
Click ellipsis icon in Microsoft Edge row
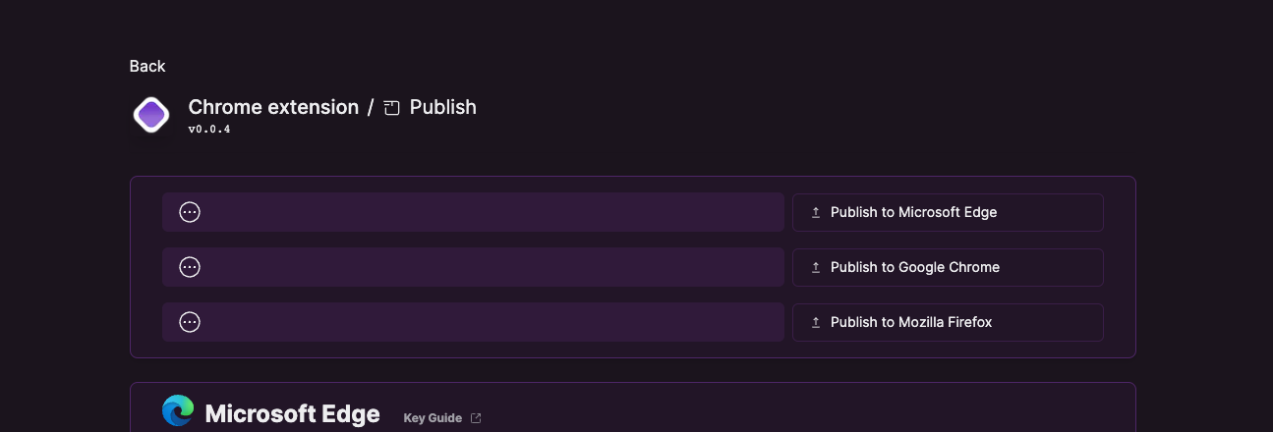coord(190,212)
